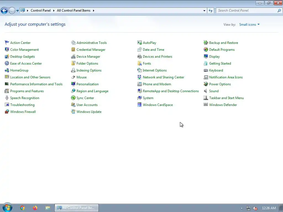
Task: Click the Speech Recognition microphone icon
Action: (x=7, y=98)
